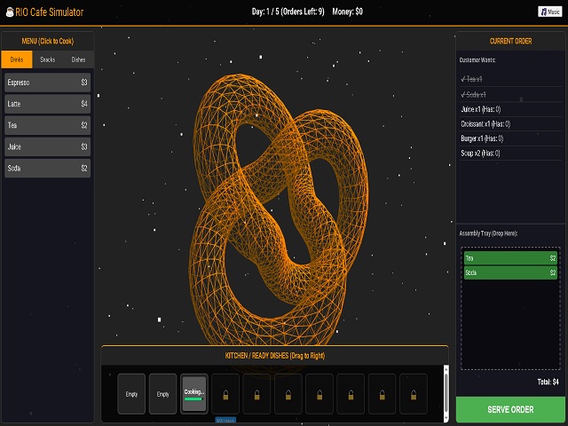Image resolution: width=568 pixels, height=426 pixels.
Task: Click the last padlock slot on right
Action: [x=414, y=393]
